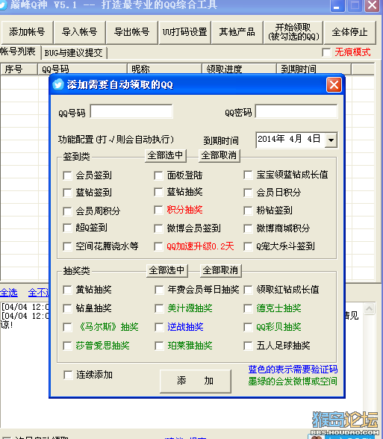Viewport: 383px width, 439px height.
Task: Check 蓝钻签到 option
Action: [67, 193]
